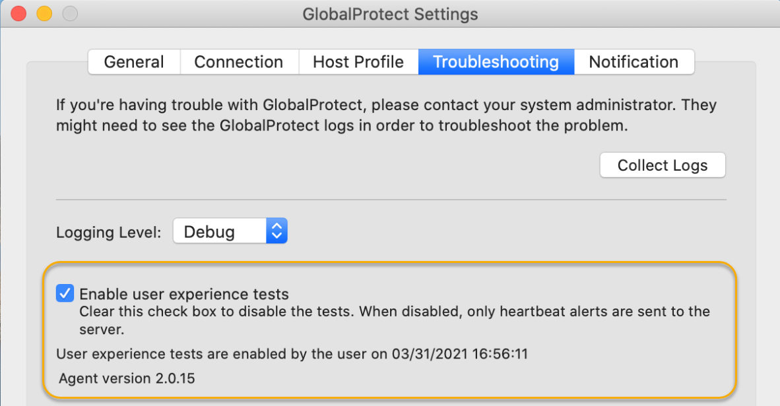This screenshot has height=406, width=780.
Task: Click the 'Logging Level:' label
Action: pyautogui.click(x=109, y=232)
